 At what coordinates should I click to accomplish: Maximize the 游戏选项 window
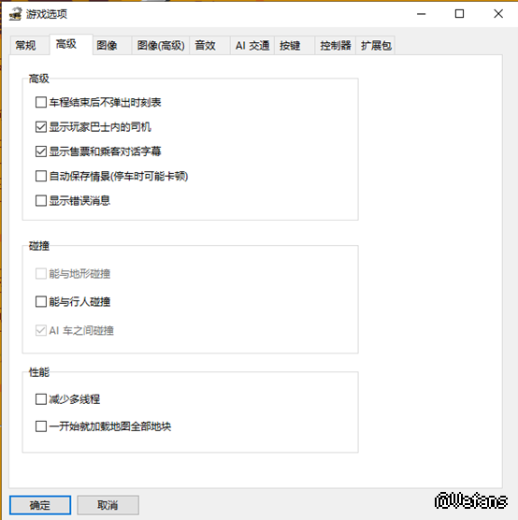459,14
